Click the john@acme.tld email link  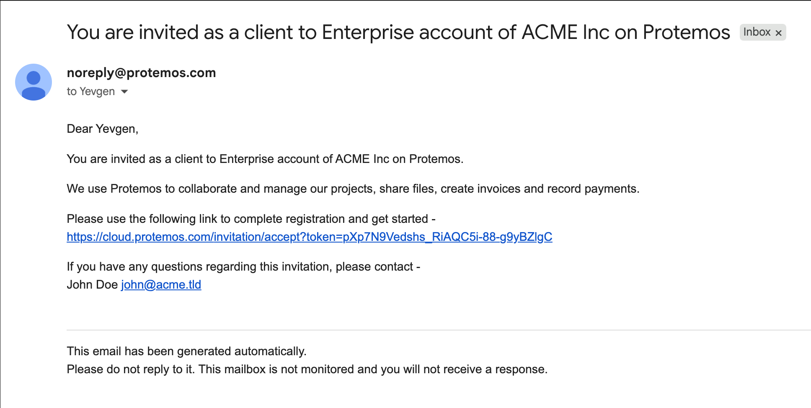click(161, 284)
